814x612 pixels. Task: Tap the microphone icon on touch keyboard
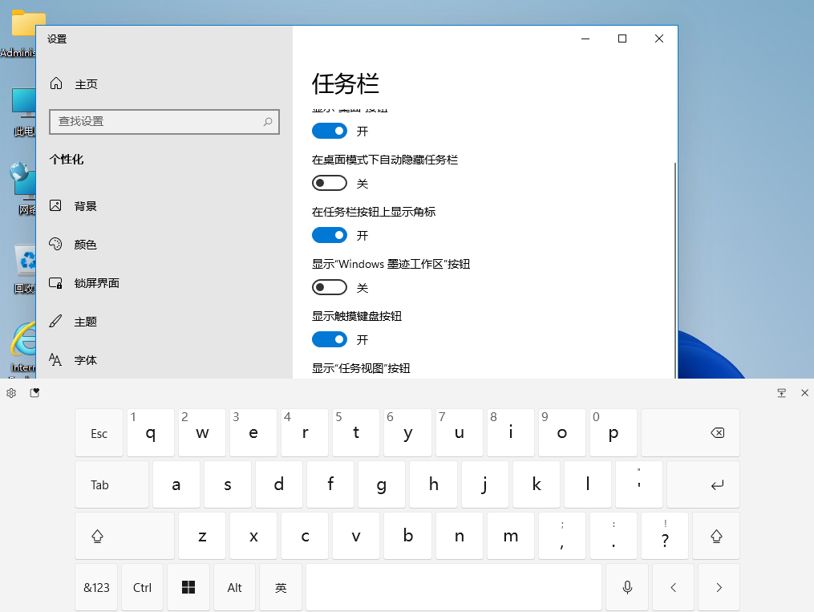(x=626, y=587)
